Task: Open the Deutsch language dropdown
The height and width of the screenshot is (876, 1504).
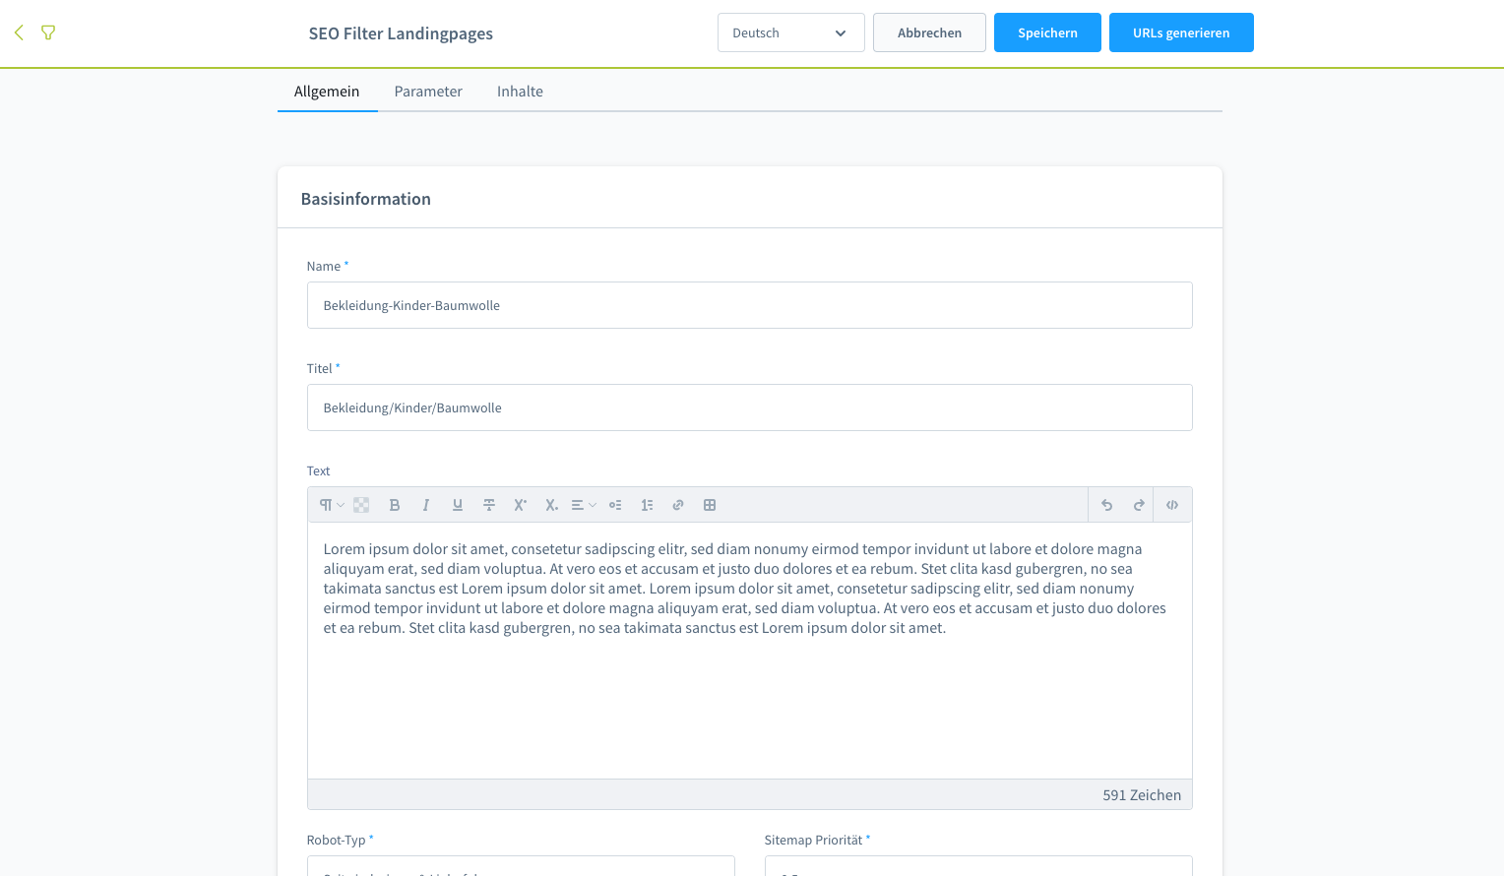Action: point(791,32)
